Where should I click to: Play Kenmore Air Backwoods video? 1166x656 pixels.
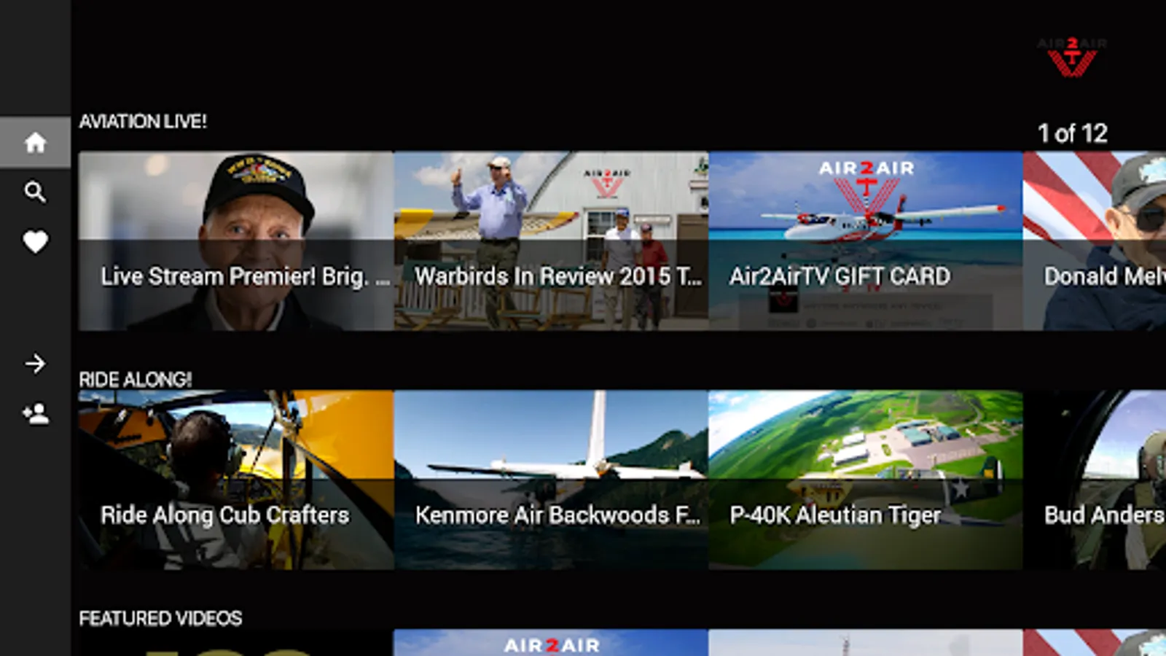pyautogui.click(x=551, y=480)
